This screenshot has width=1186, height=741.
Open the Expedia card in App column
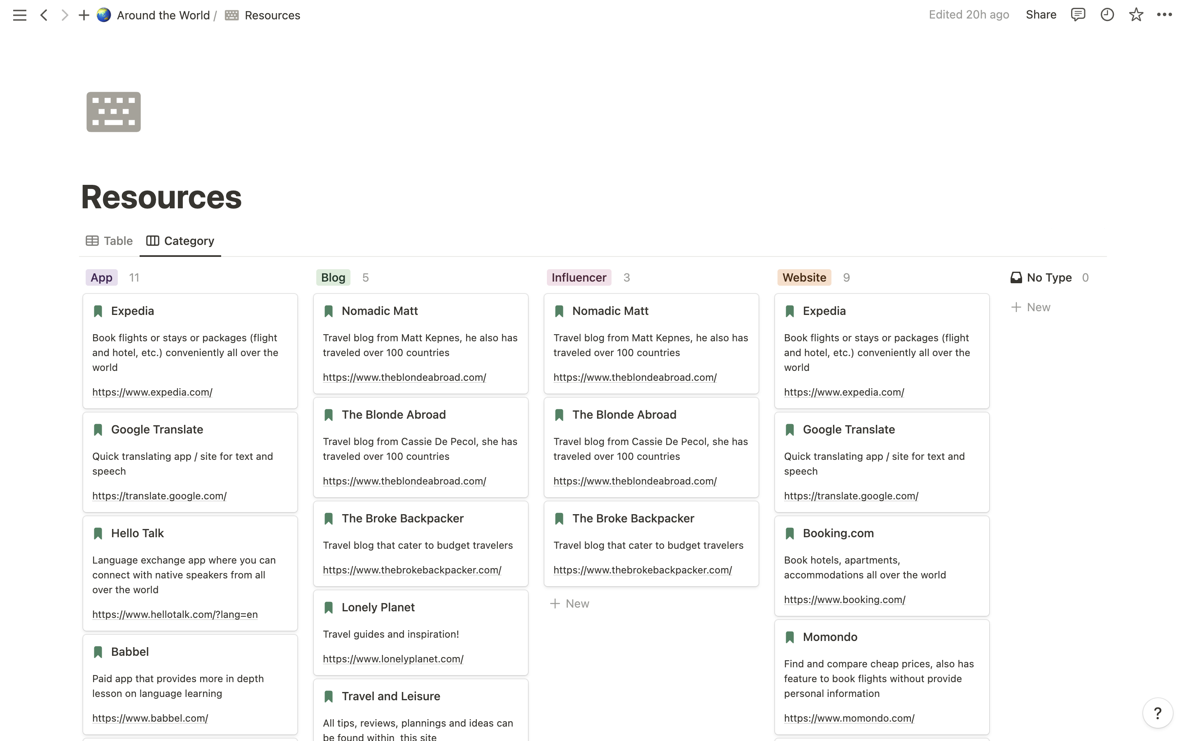point(190,351)
